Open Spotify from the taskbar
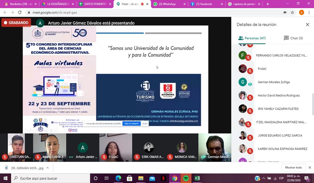This screenshot has width=314, height=183. 186,178
